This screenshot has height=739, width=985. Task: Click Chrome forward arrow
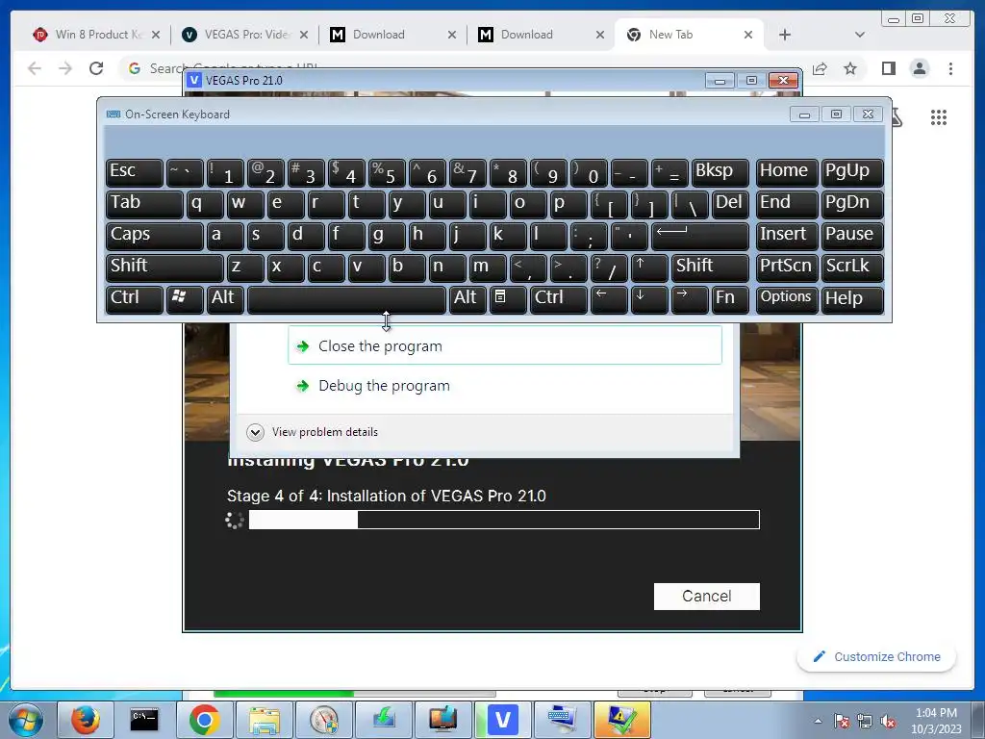pyautogui.click(x=65, y=68)
